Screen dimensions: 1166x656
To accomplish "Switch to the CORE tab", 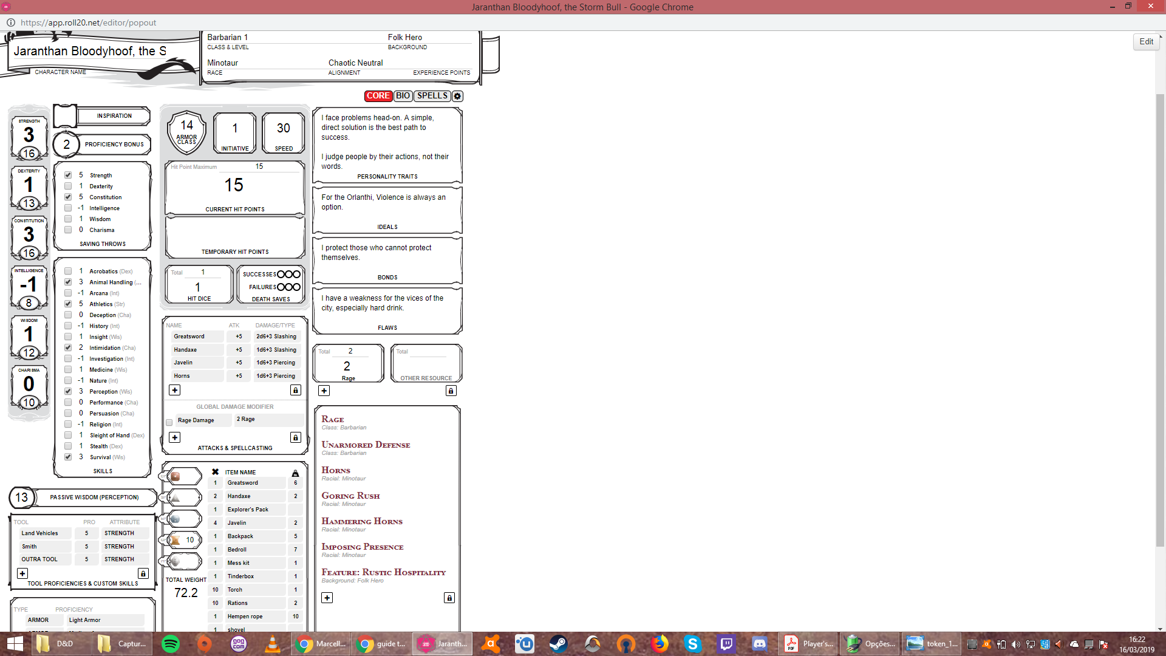I will click(378, 96).
